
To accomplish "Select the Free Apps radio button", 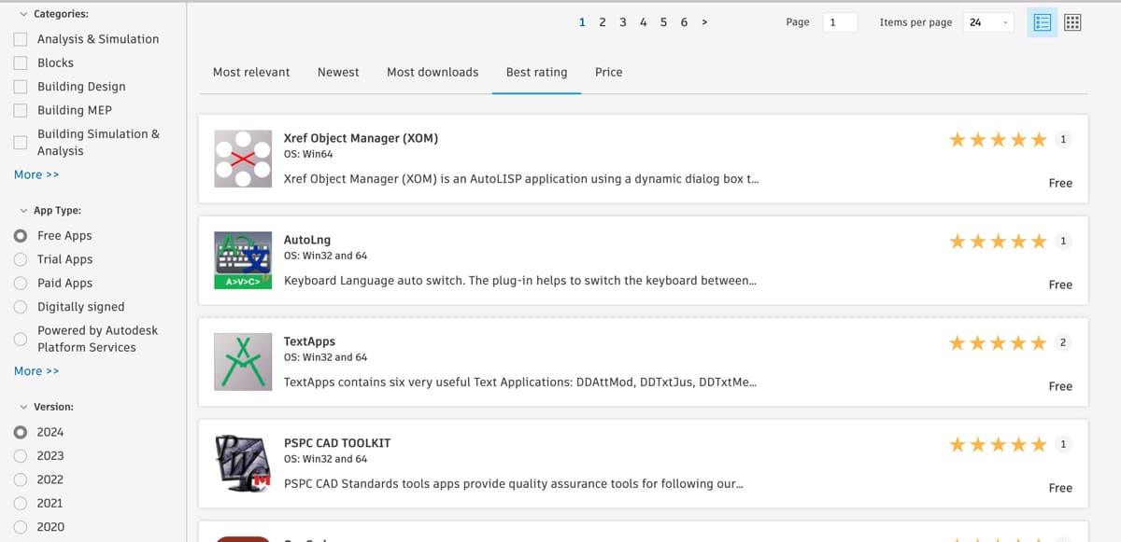I will pyautogui.click(x=21, y=236).
